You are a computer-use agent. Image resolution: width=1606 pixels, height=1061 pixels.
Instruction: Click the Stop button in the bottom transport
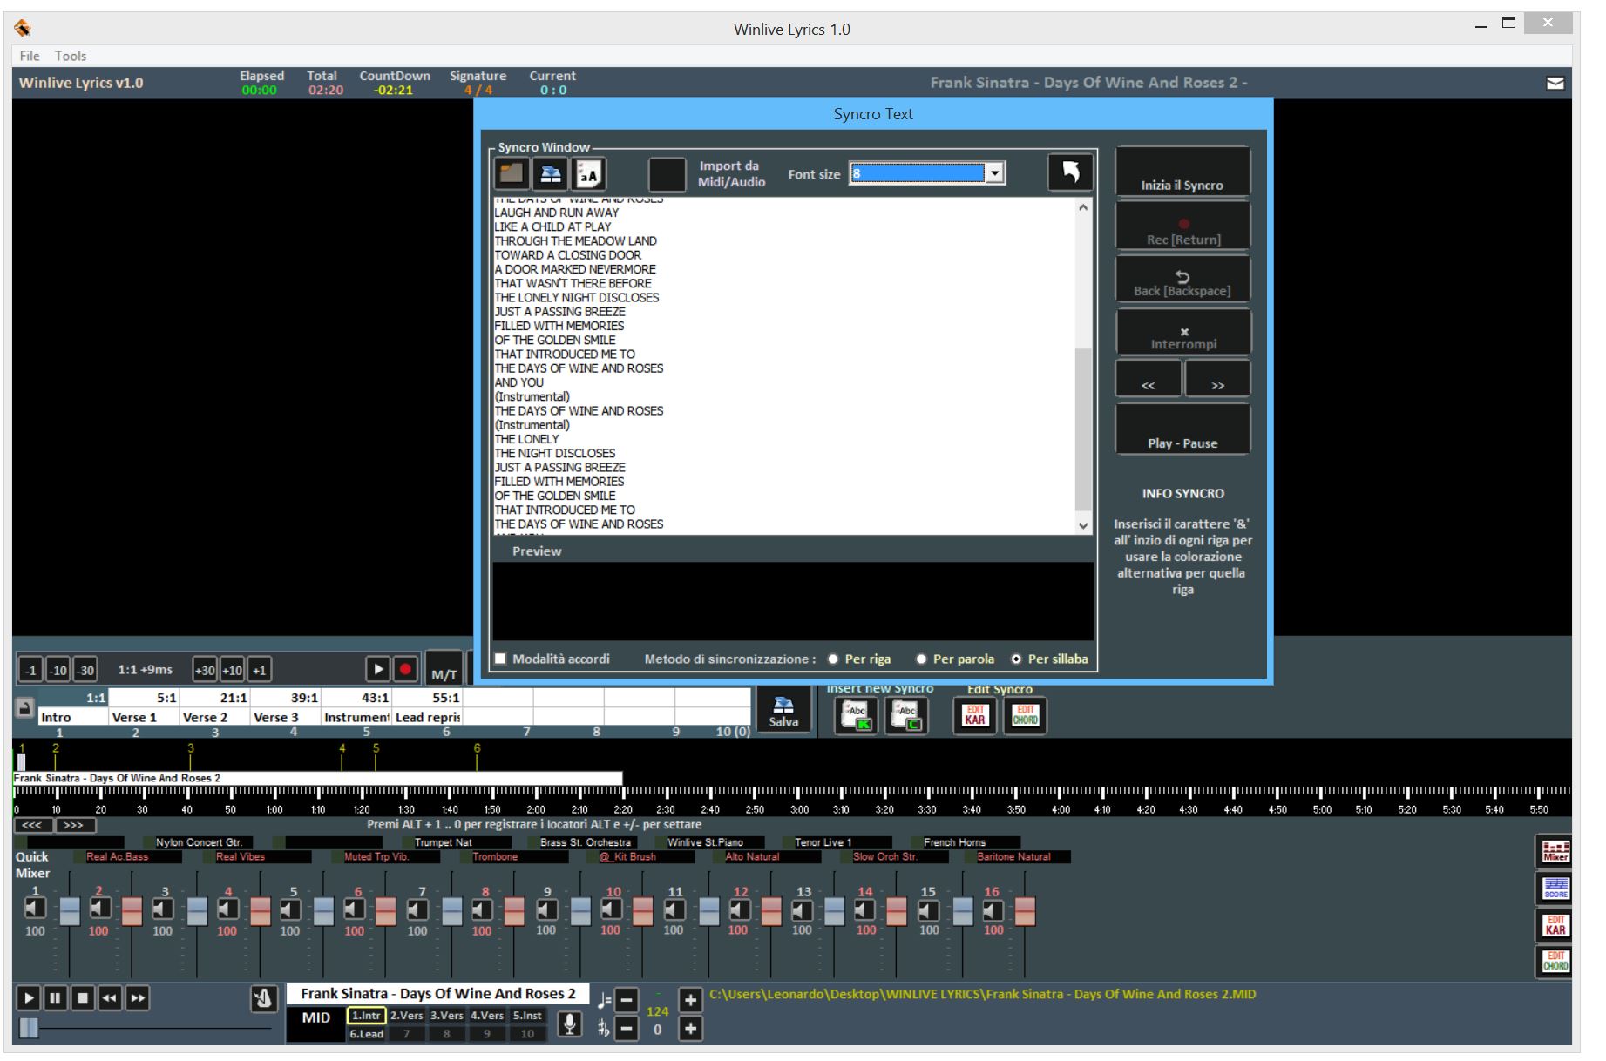pos(83,998)
